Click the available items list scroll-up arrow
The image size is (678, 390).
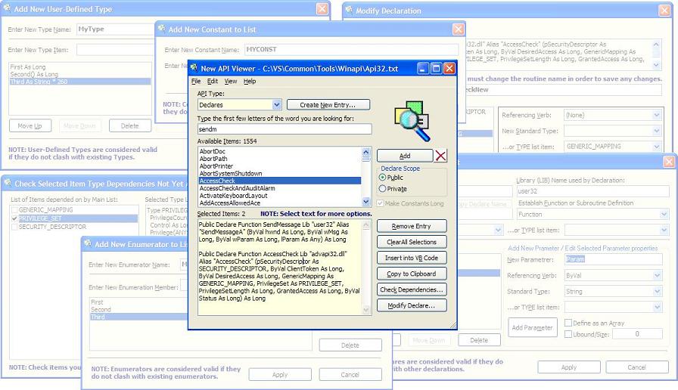point(365,152)
